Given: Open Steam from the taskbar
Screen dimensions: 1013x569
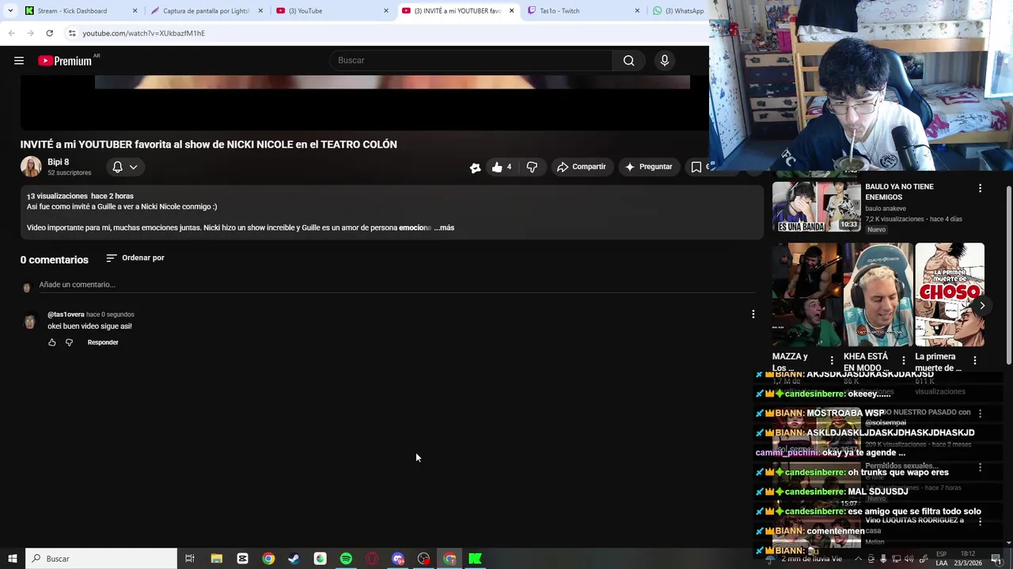Looking at the screenshot, I should [294, 559].
